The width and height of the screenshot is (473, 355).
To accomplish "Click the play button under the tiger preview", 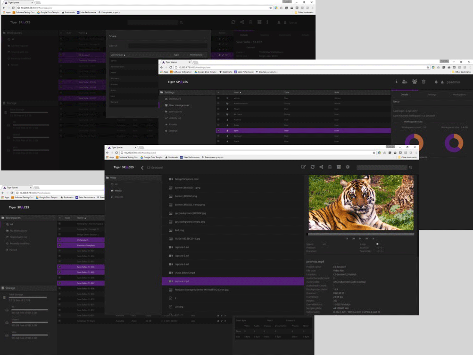I will 360,238.
